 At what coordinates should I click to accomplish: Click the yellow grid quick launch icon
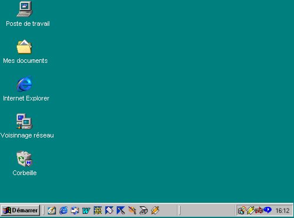coord(97,210)
